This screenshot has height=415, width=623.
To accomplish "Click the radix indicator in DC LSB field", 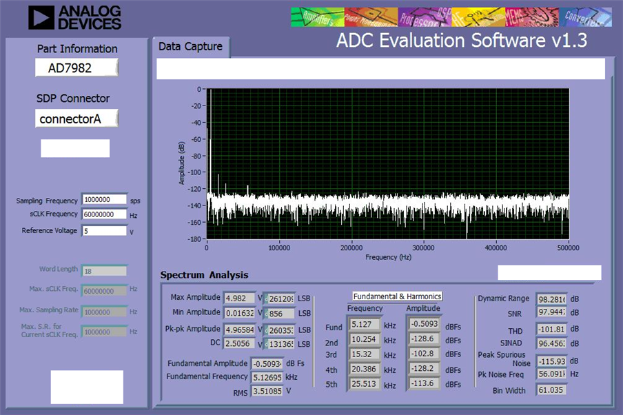I will [266, 344].
